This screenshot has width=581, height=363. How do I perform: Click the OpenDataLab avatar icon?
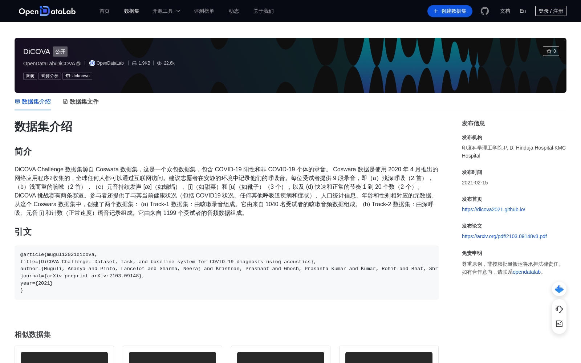click(92, 63)
